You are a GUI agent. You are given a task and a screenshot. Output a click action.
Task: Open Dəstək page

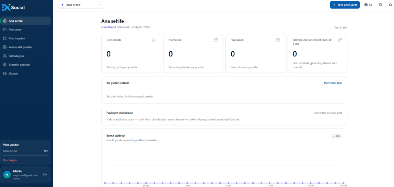(25, 73)
